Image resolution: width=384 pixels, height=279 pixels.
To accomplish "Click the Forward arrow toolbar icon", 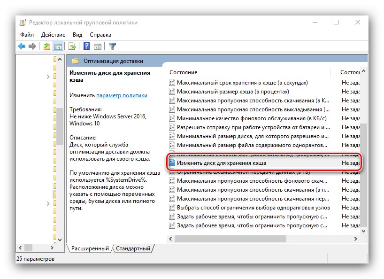I will pyautogui.click(x=32, y=46).
